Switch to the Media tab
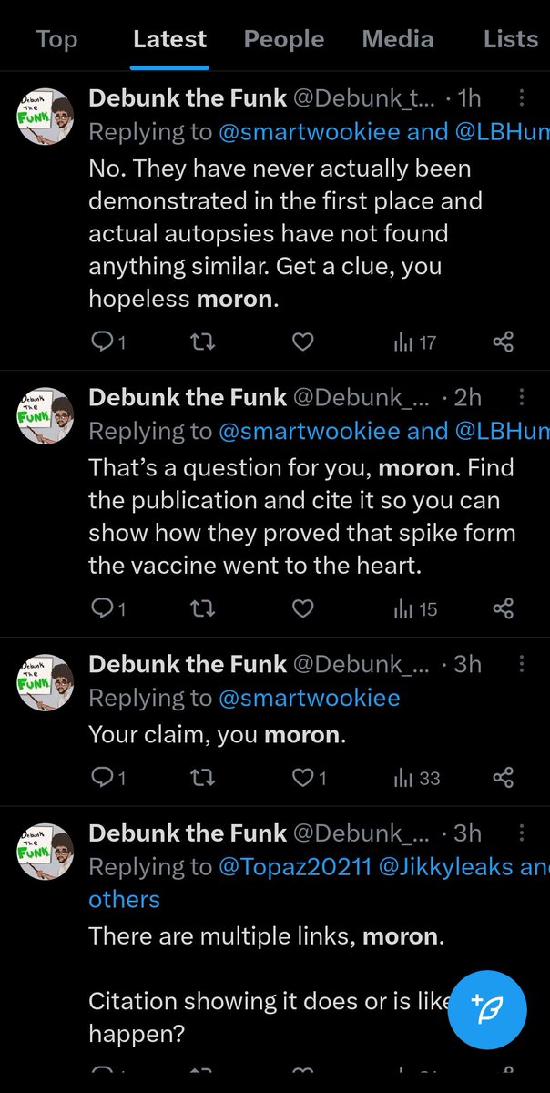 (x=398, y=39)
